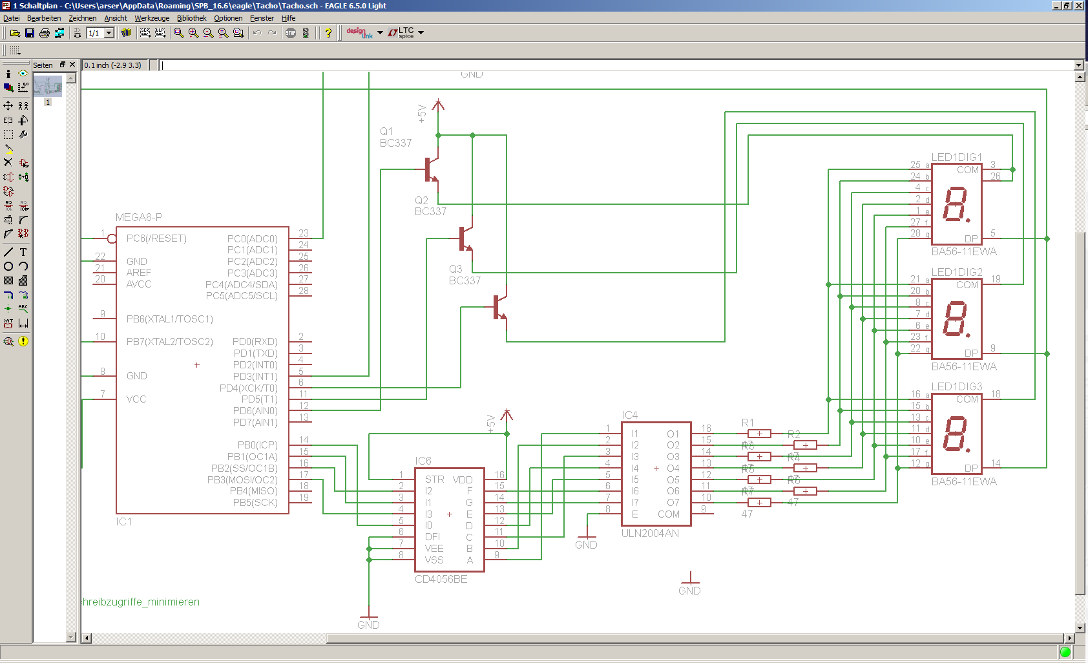The image size is (1088, 663).
Task: Close the Seiten panel
Action: tap(72, 65)
